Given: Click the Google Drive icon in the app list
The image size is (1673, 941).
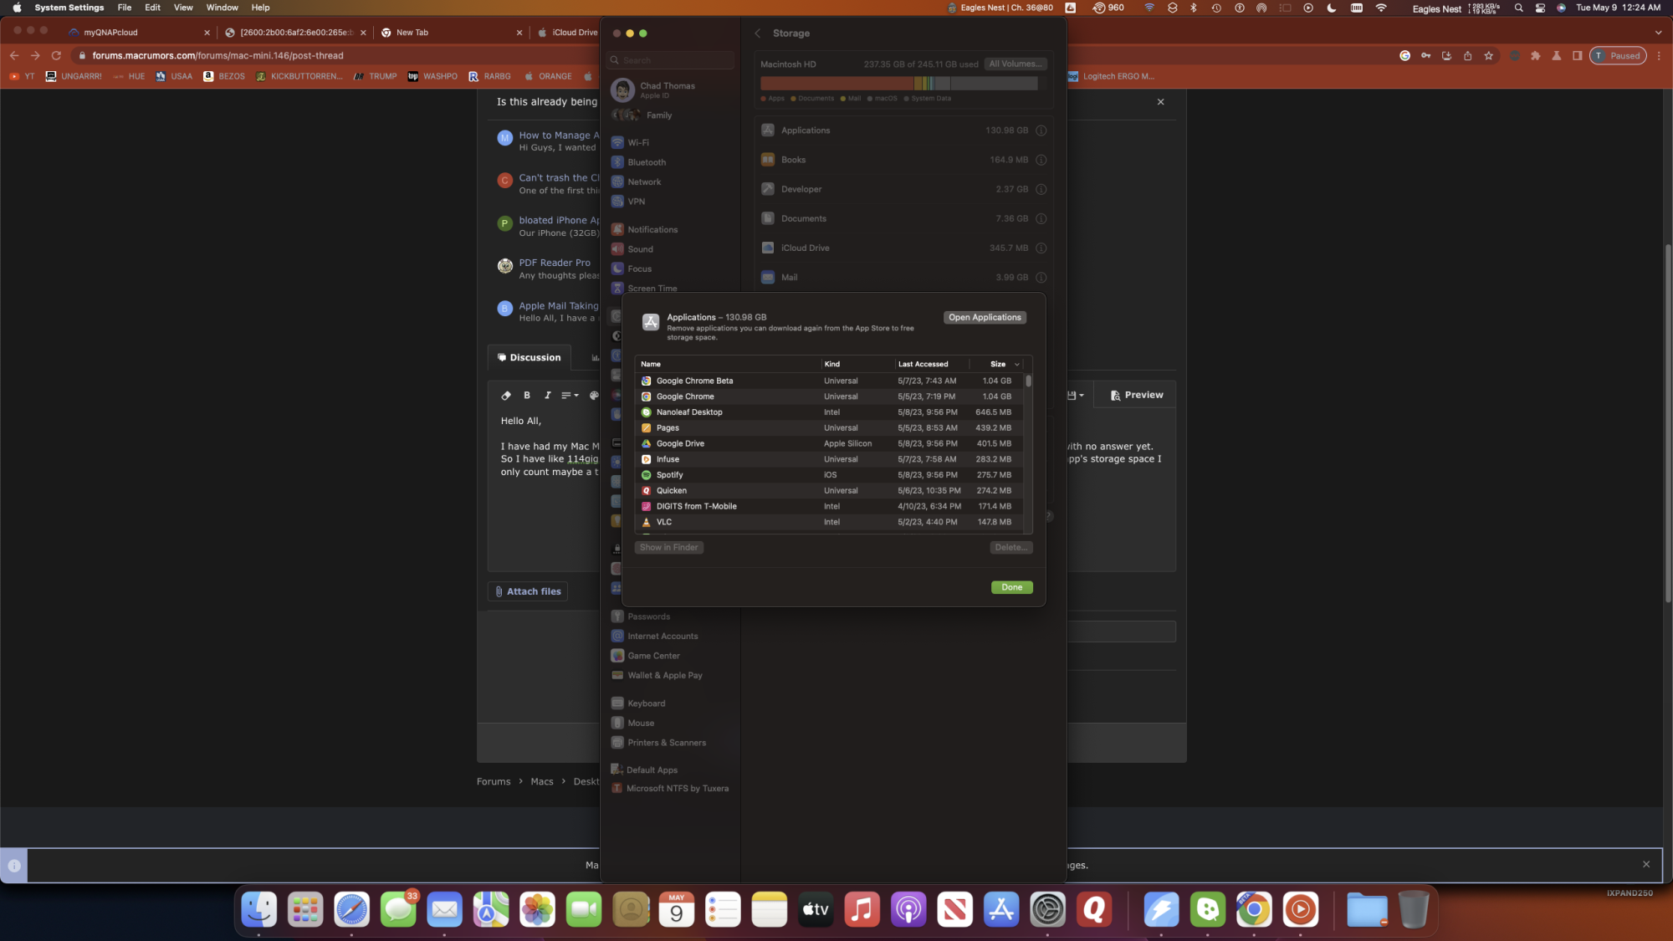Looking at the screenshot, I should [646, 443].
